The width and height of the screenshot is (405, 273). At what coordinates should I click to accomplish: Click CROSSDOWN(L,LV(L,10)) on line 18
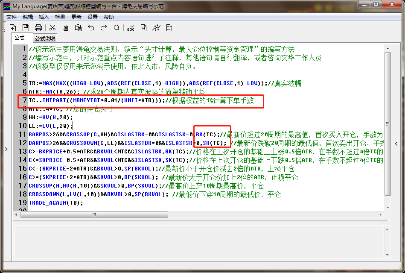pyautogui.click(x=64, y=194)
